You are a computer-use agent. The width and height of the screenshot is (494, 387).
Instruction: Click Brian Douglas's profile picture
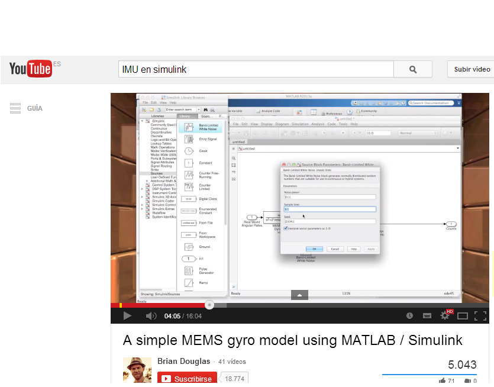coord(137,370)
